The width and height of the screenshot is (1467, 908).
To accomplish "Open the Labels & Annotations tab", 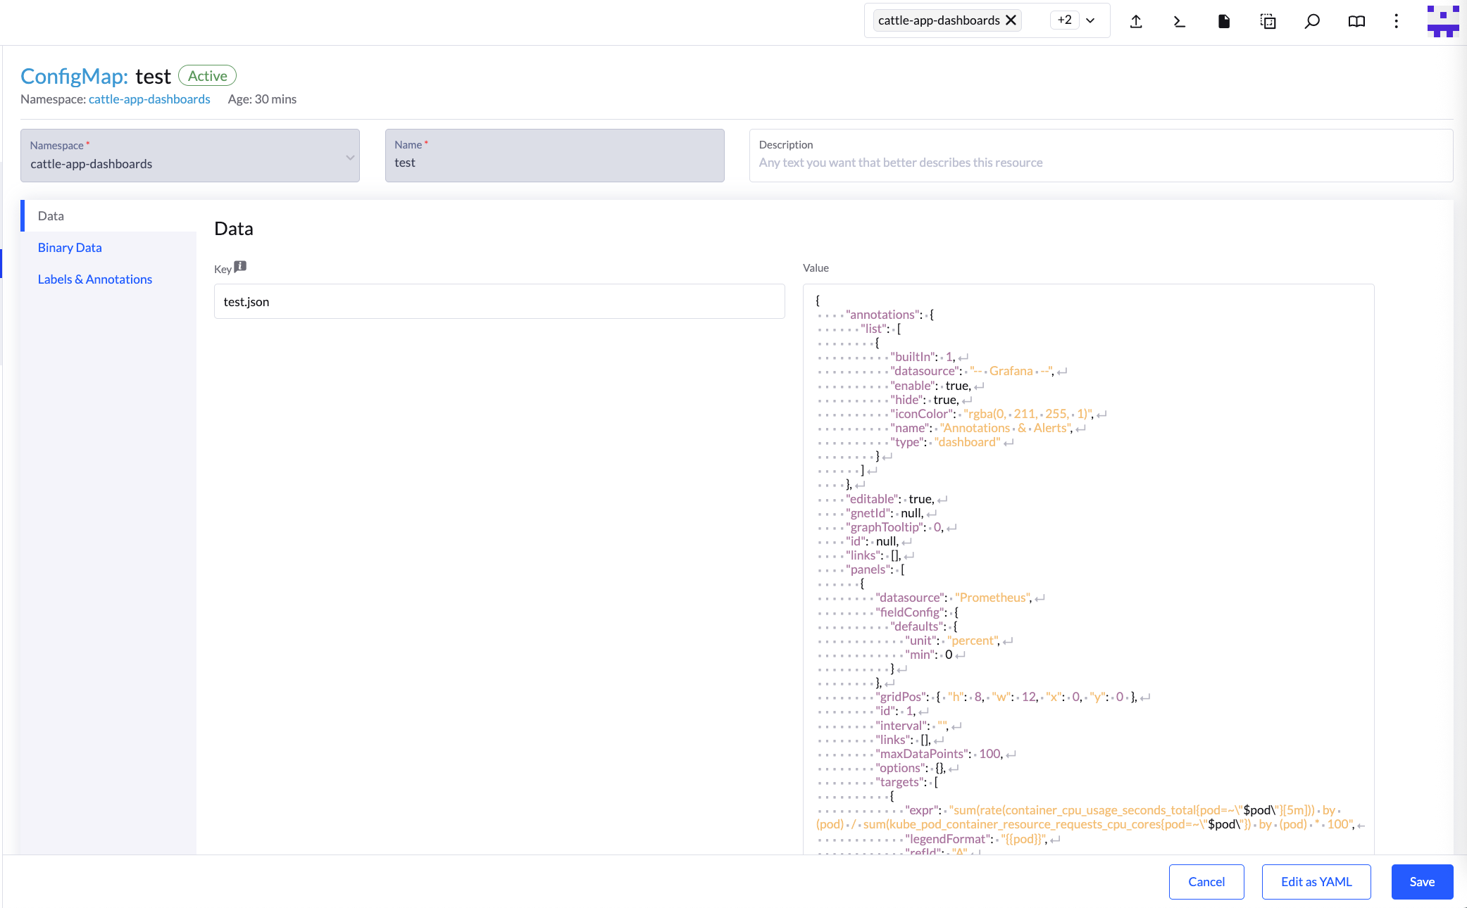I will (95, 279).
